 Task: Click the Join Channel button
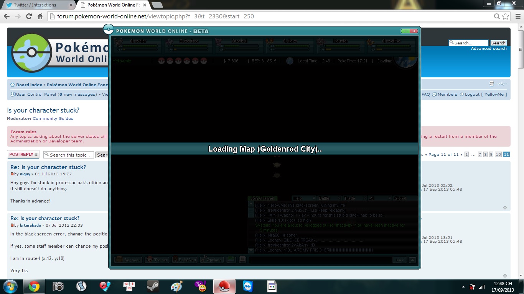tap(262, 198)
